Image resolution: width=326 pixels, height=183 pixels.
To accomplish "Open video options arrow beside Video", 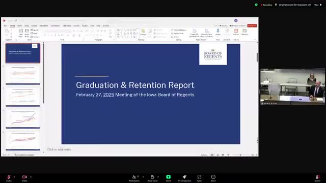I will (x=31, y=177).
